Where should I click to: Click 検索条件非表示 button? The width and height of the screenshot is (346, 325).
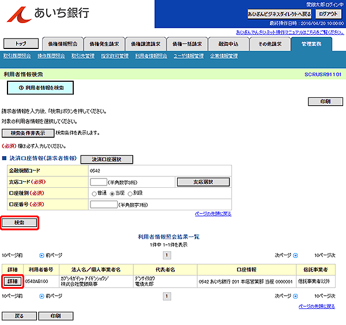click(28, 133)
